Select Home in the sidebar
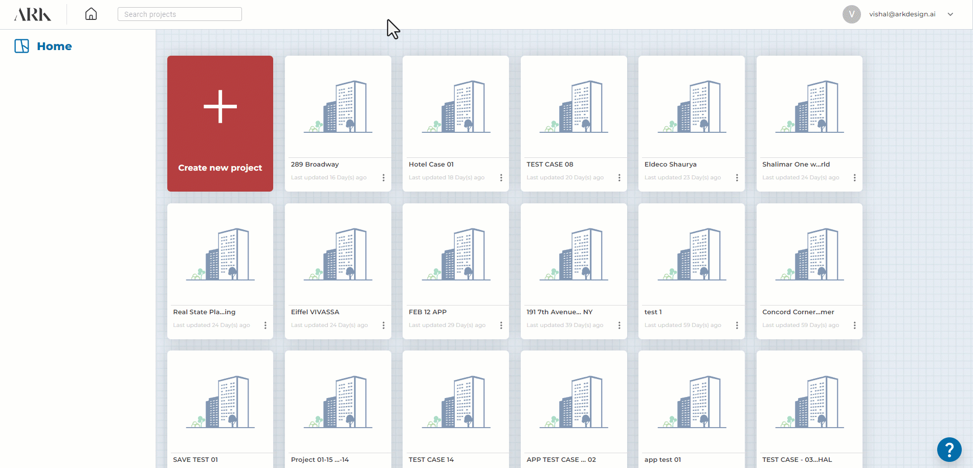Image resolution: width=973 pixels, height=468 pixels. pos(54,46)
